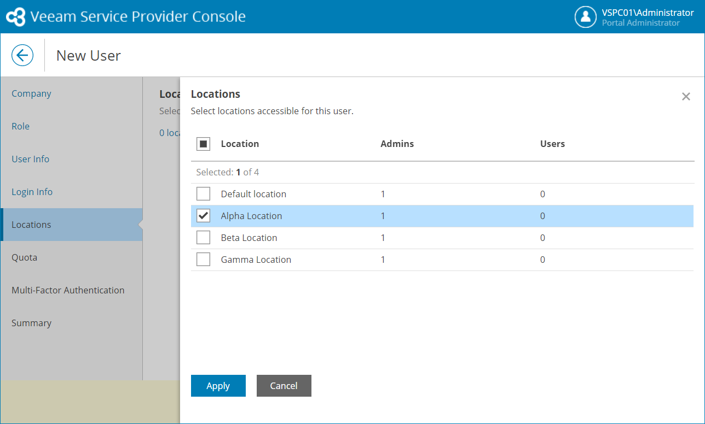Switch to the User Info step

coord(31,159)
